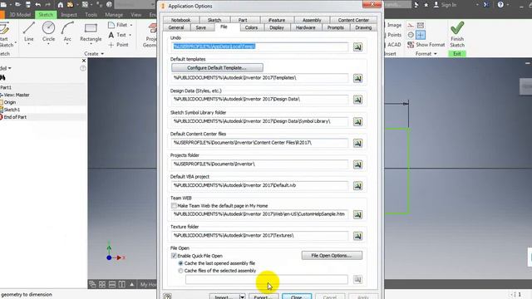The width and height of the screenshot is (532, 299).
Task: Click the Undo icon in quick access toolbar
Action: click(38, 5)
